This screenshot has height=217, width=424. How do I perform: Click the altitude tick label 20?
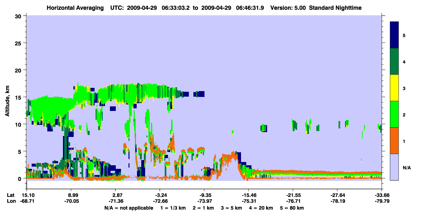pyautogui.click(x=19, y=70)
